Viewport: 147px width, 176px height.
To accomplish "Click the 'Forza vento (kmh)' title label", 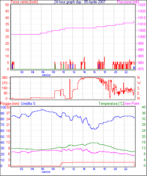I will tap(24, 2).
